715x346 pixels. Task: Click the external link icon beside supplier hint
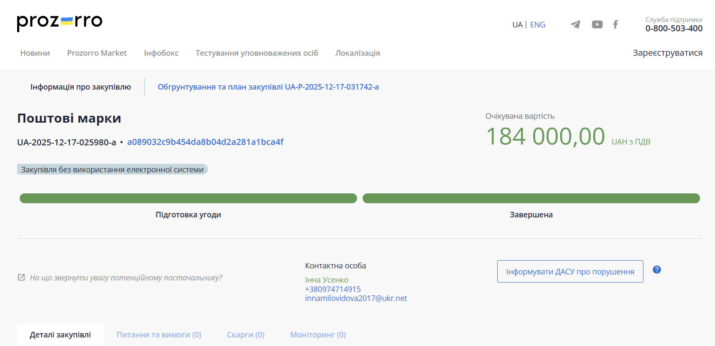pyautogui.click(x=21, y=277)
